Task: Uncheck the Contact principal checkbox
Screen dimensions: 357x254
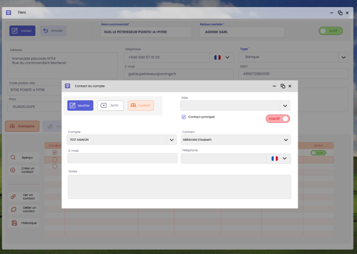Action: [x=183, y=117]
